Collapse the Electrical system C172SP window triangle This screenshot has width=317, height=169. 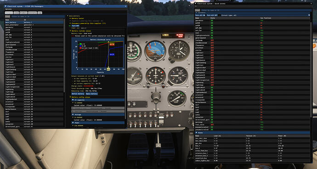click(6, 6)
